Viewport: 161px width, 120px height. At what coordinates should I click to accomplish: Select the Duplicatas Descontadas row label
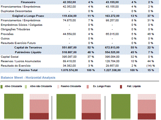pyautogui.click(x=16, y=11)
